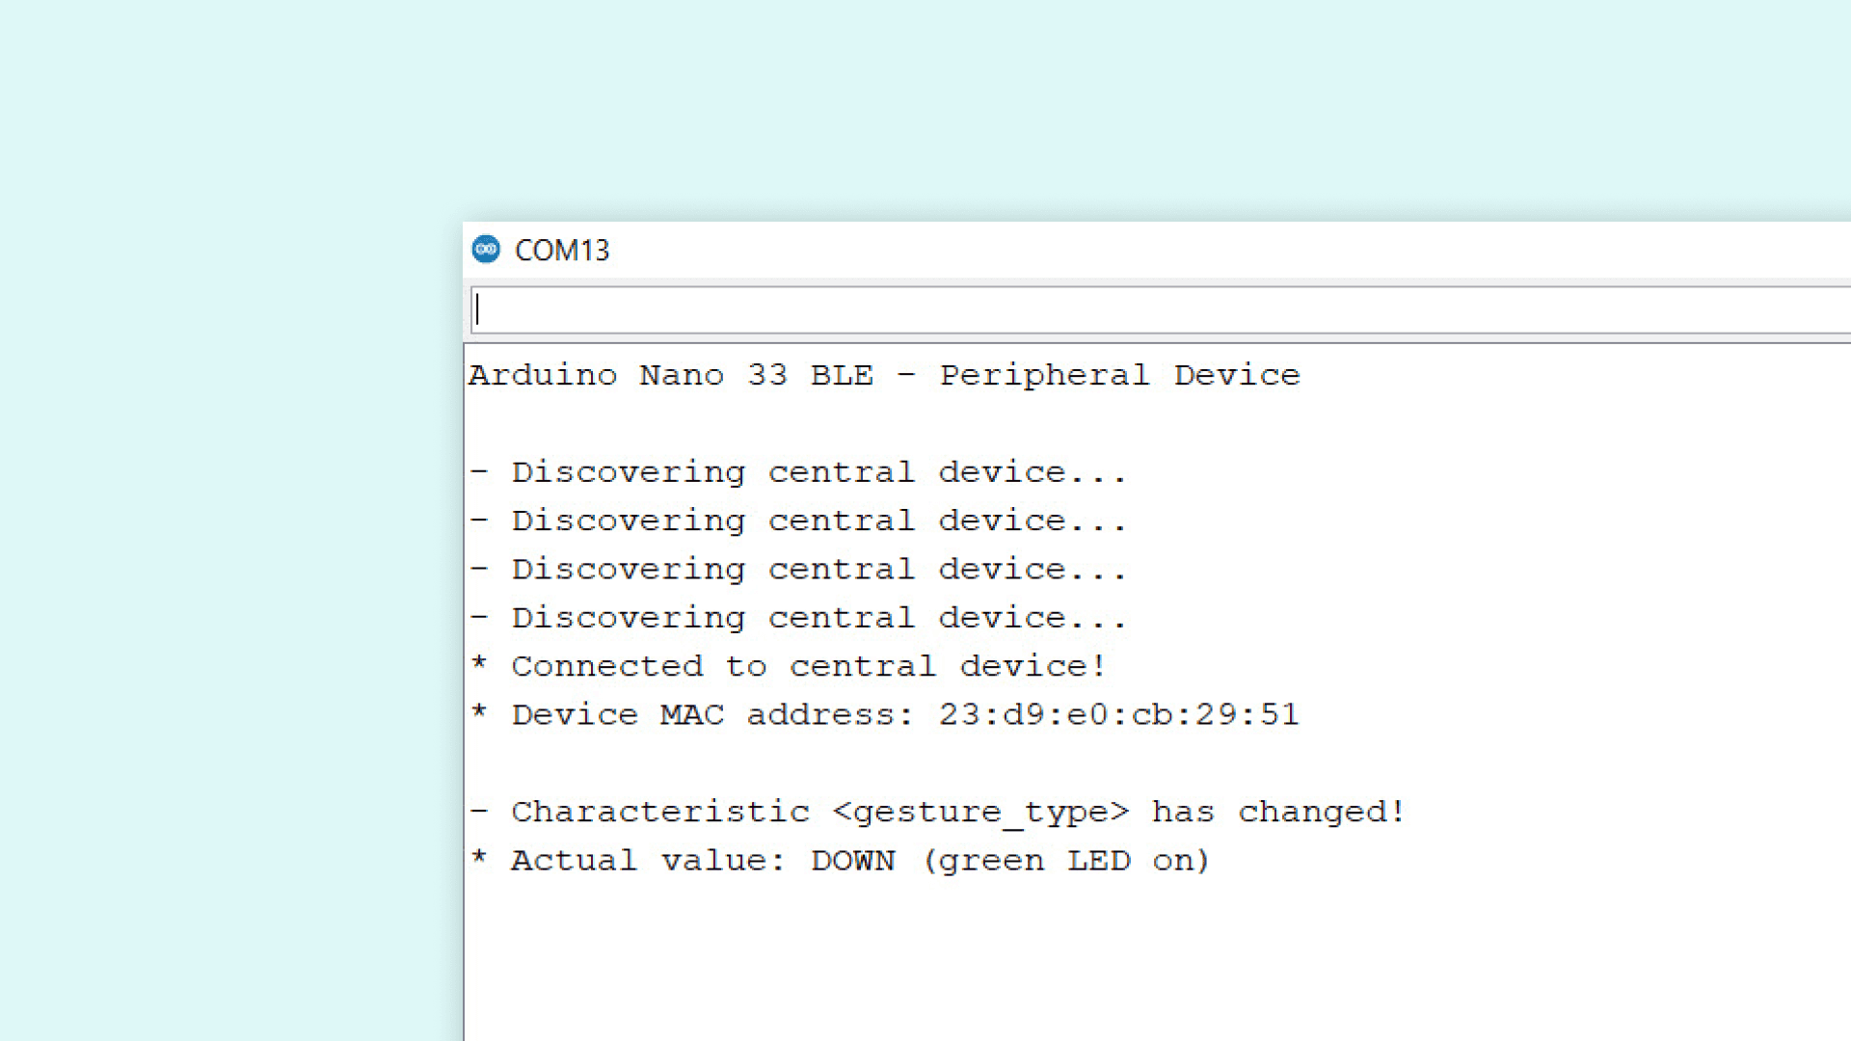This screenshot has height=1041, width=1851.
Task: Click the word DOWN in the output
Action: coord(852,861)
